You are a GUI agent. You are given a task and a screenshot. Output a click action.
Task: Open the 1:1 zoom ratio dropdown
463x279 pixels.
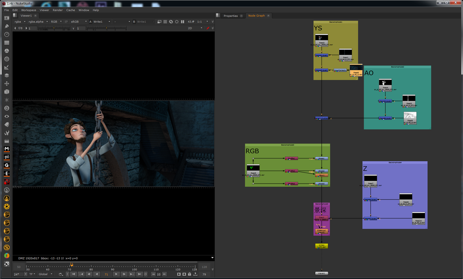(202, 21)
